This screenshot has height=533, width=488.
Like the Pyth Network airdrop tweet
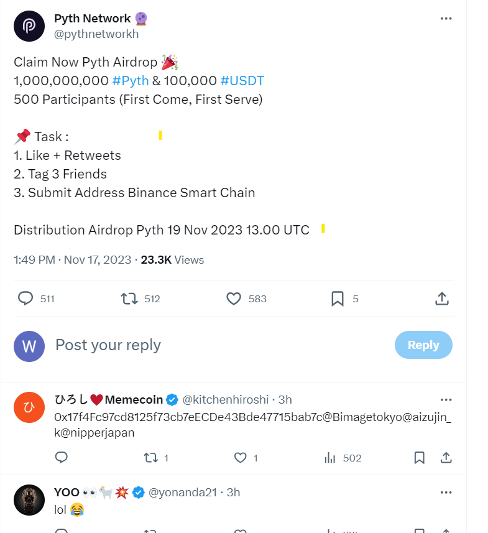point(234,299)
